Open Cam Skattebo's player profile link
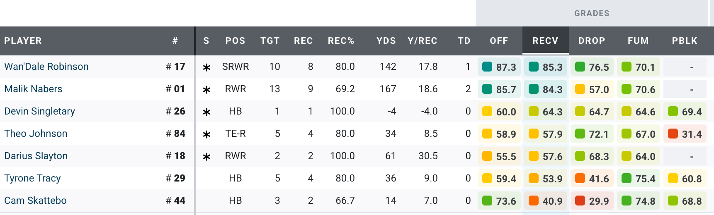 pyautogui.click(x=35, y=201)
